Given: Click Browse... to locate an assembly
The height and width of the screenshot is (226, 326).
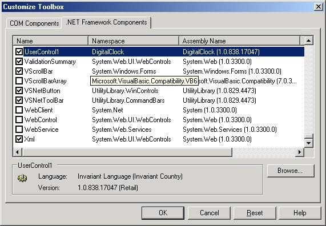Looking at the screenshot, I should [x=290, y=171].
